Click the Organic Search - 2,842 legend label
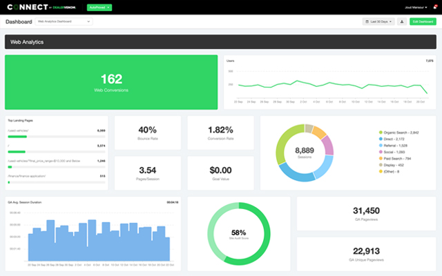The image size is (442, 276). tap(401, 132)
